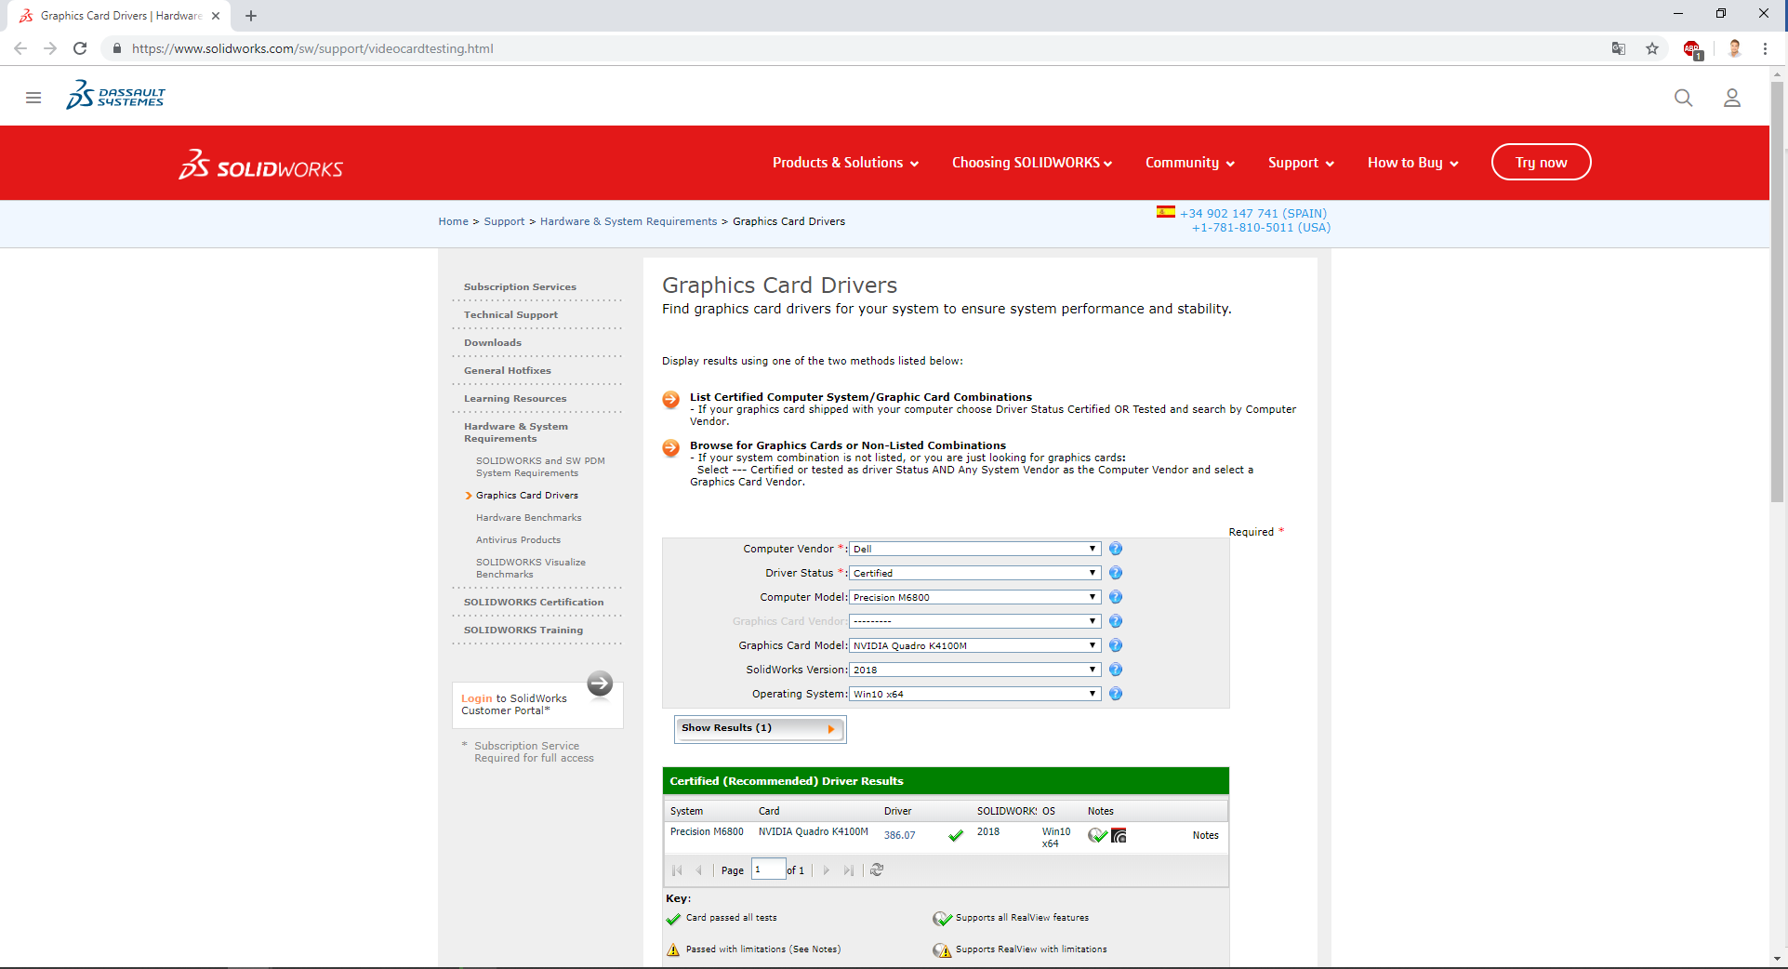1788x969 pixels.
Task: Open Subscription Services in sidebar
Action: coord(520,286)
